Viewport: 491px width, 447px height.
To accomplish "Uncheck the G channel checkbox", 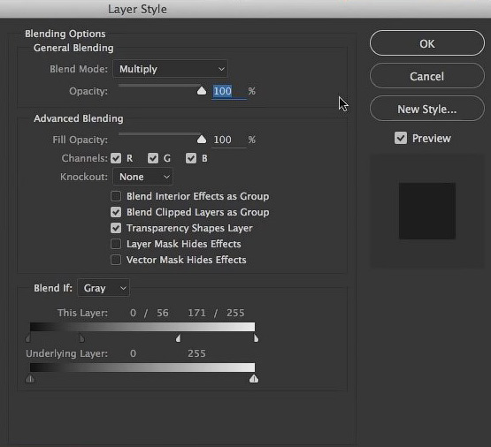I will point(153,158).
